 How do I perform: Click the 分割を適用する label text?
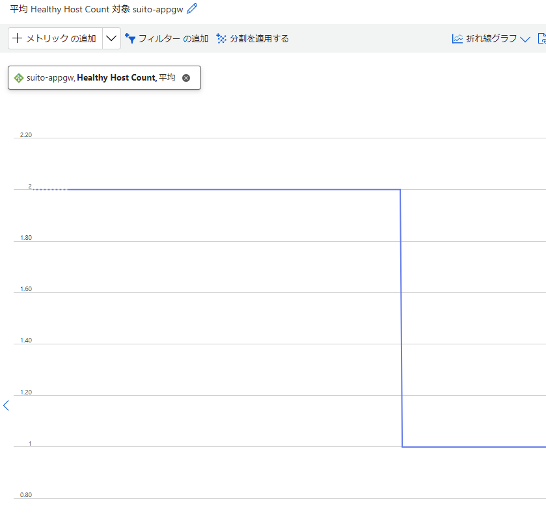coord(259,38)
